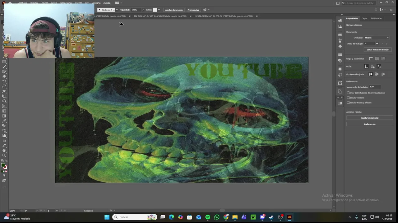Open the Edición menu
This screenshot has width=398, height=223.
click(x=34, y=3)
